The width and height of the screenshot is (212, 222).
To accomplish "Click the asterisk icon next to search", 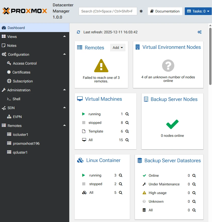I will (x=141, y=11).
